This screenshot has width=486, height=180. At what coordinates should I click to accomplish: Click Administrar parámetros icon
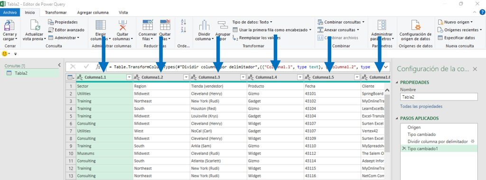pos(382,26)
